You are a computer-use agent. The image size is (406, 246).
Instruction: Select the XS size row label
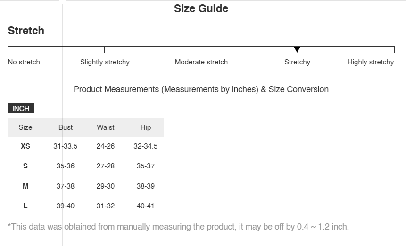click(25, 146)
